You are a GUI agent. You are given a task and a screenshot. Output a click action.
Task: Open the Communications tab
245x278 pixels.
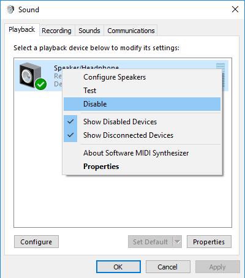131,31
